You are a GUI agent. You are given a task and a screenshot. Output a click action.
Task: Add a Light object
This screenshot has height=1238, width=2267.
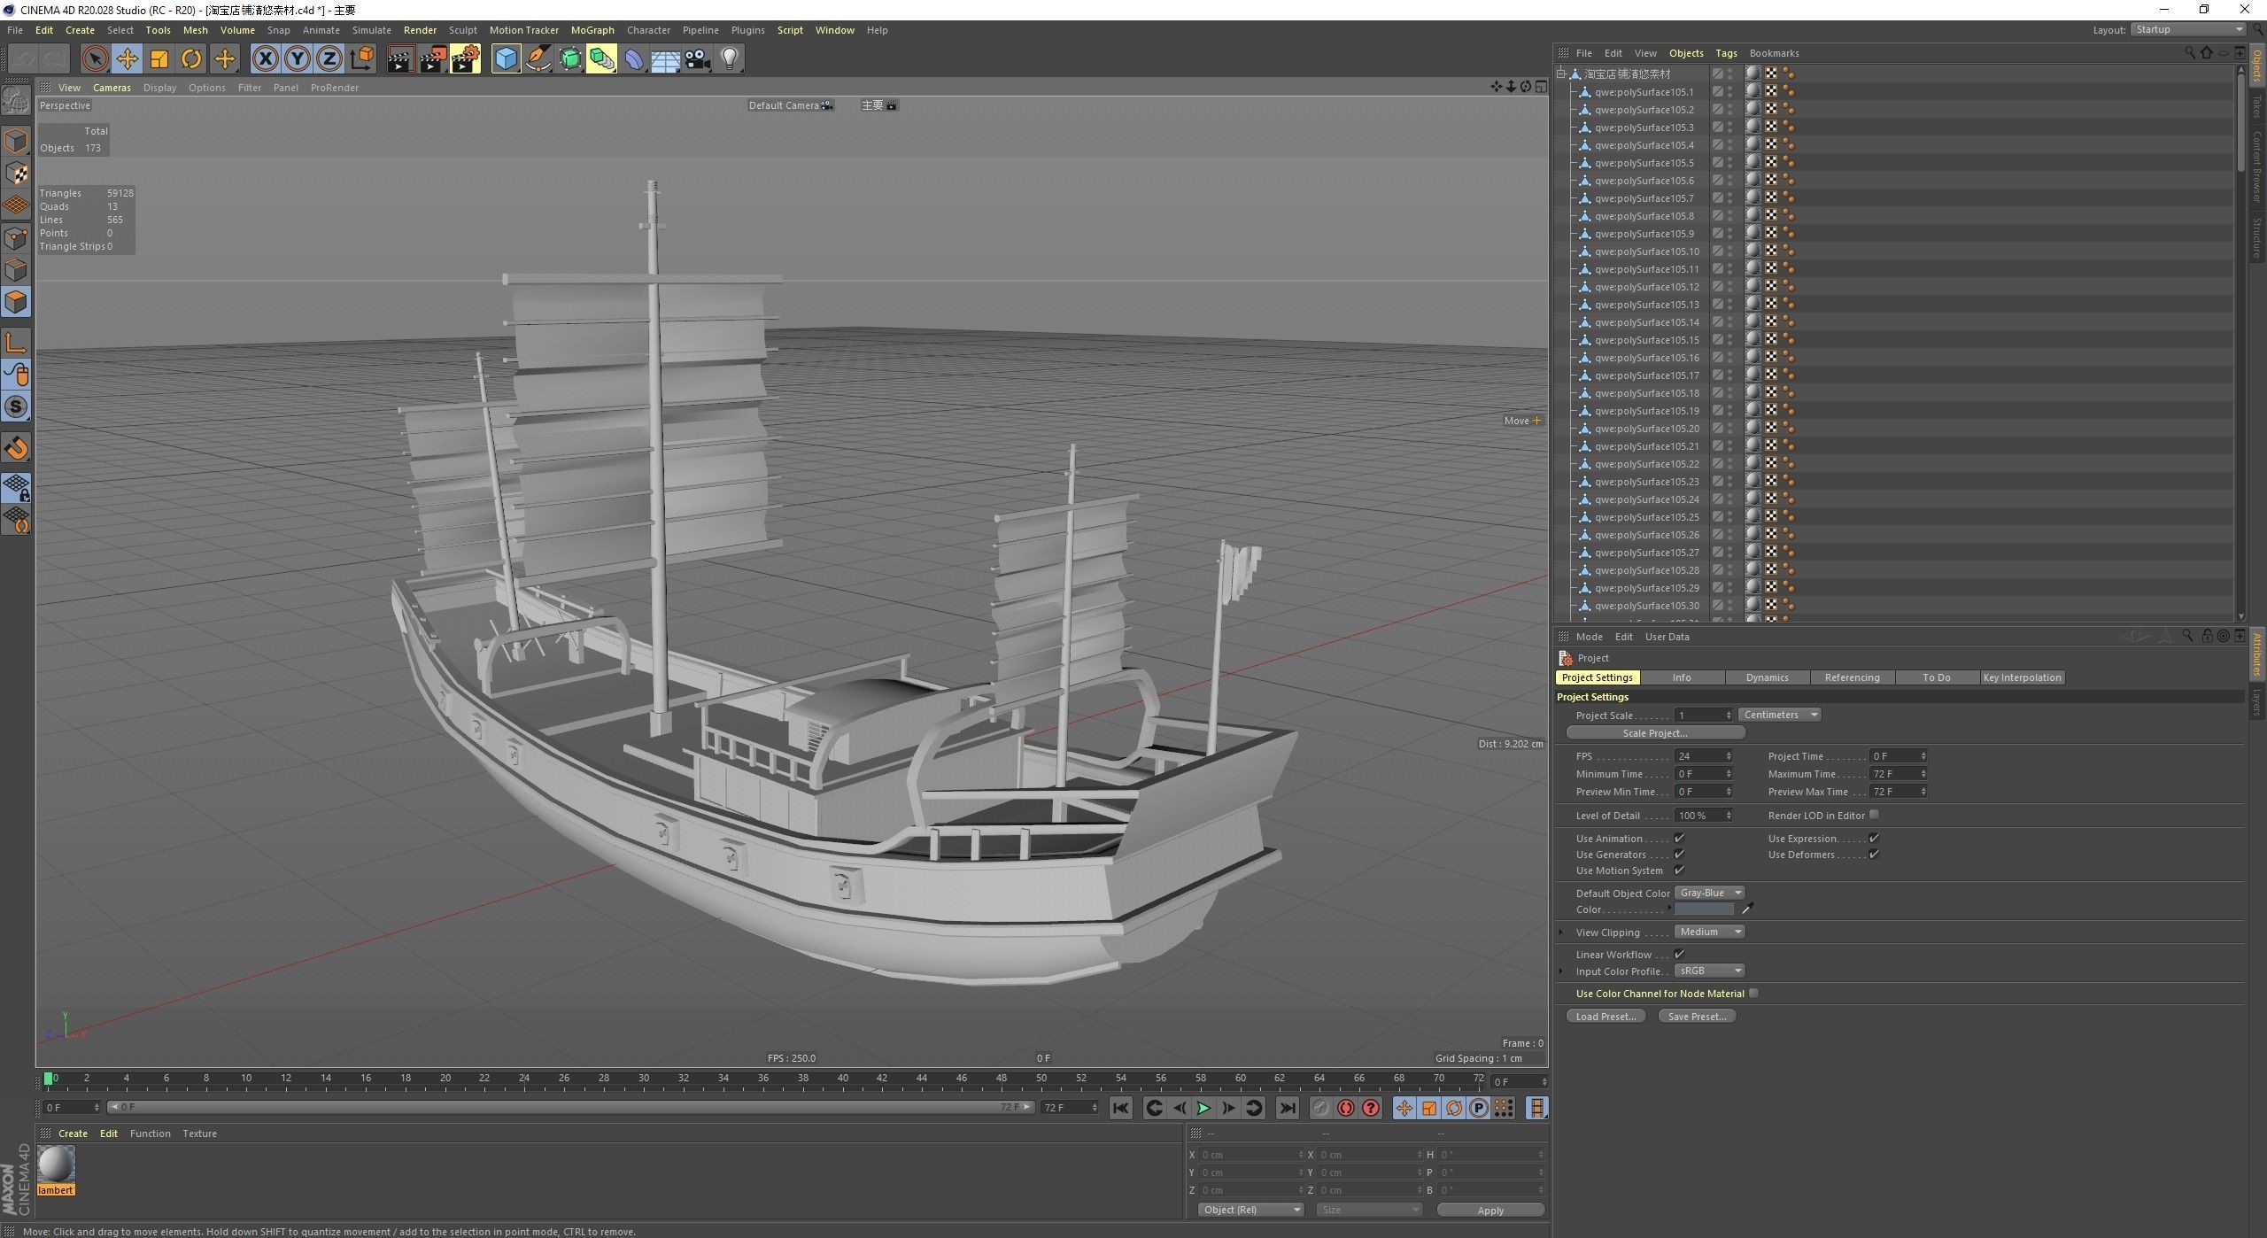pyautogui.click(x=729, y=59)
